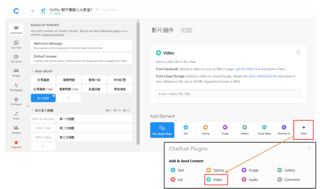
Task: Add a Quick Reply element
Action: click(264, 130)
